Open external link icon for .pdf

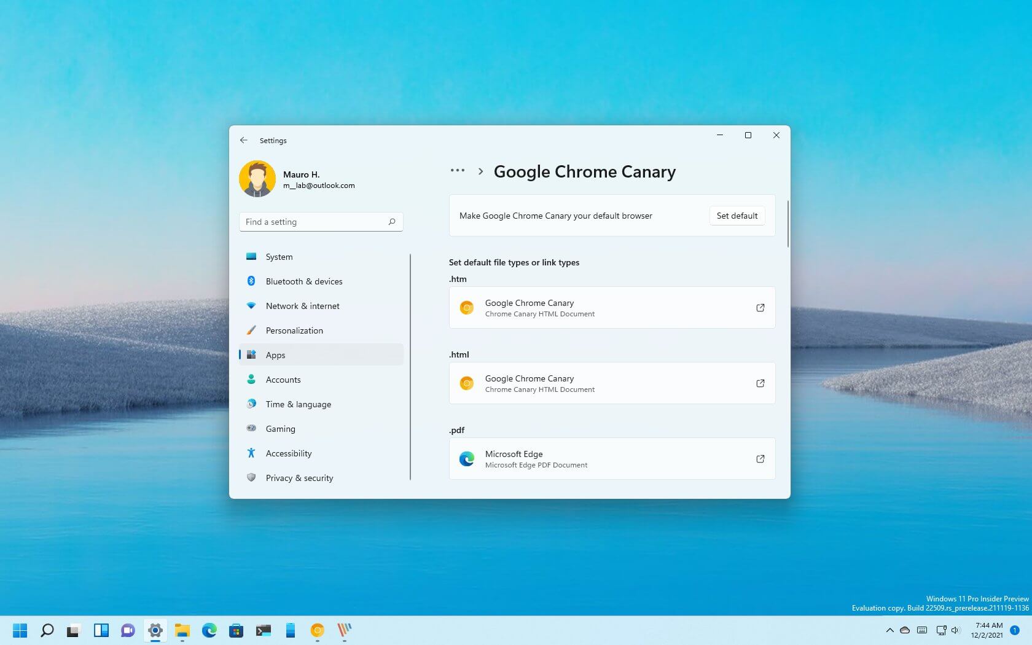click(x=760, y=459)
